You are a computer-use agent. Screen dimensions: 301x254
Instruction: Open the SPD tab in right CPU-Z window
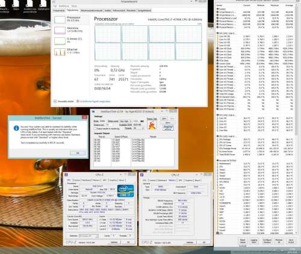180,180
